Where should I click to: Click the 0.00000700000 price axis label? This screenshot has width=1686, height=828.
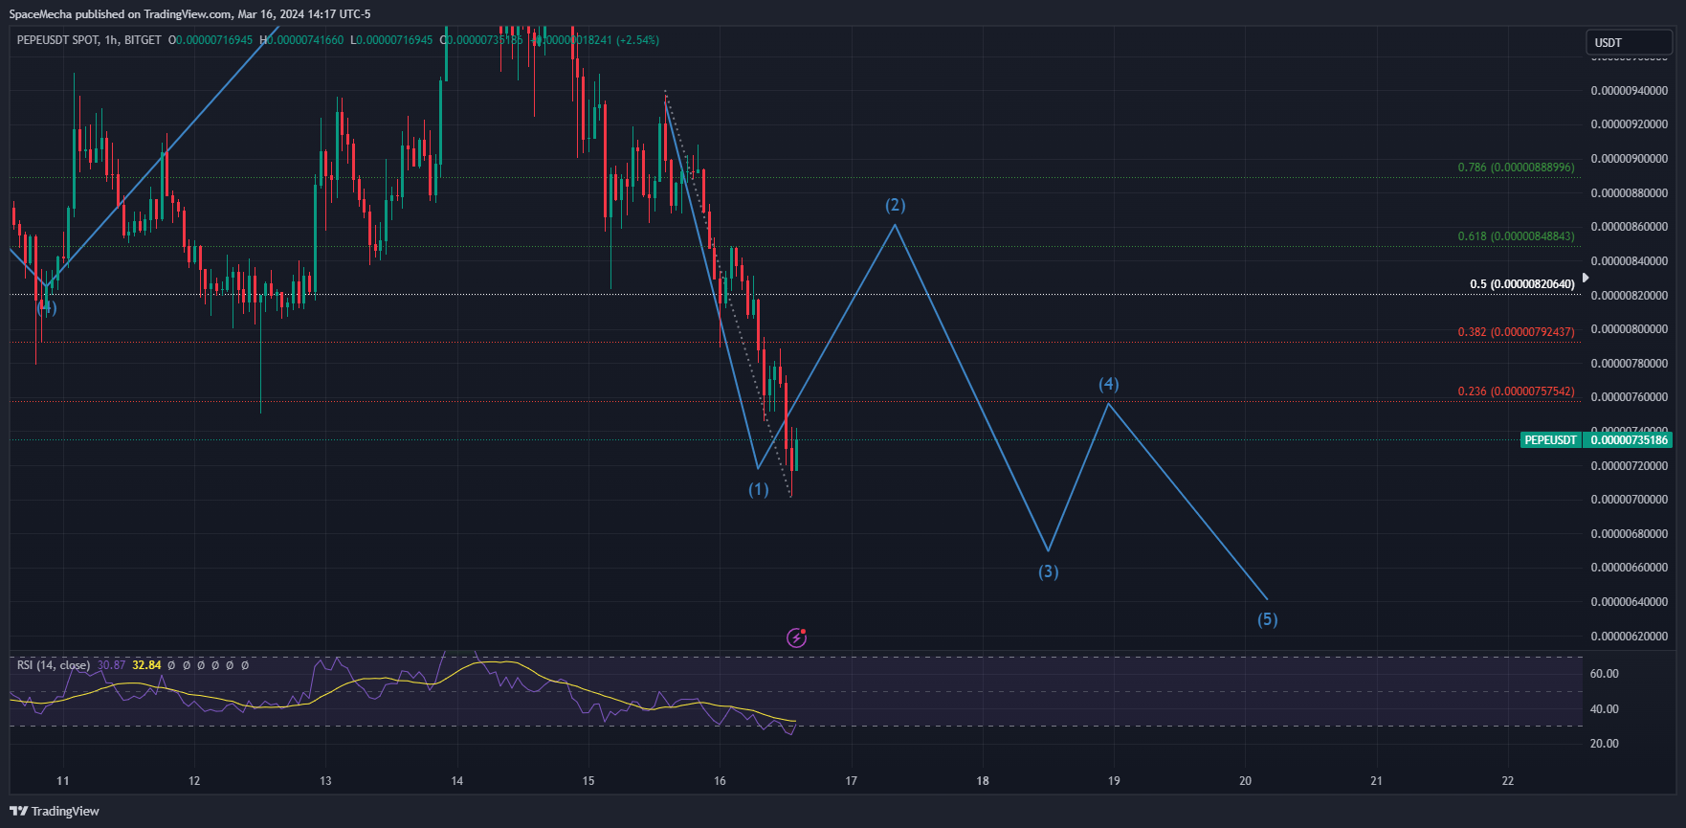point(1630,500)
